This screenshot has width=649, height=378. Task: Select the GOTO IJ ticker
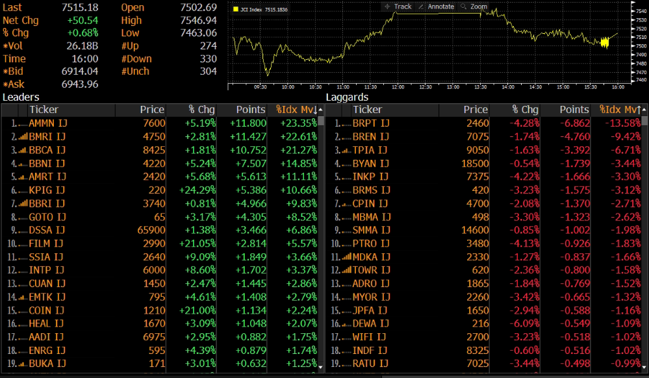tap(47, 217)
